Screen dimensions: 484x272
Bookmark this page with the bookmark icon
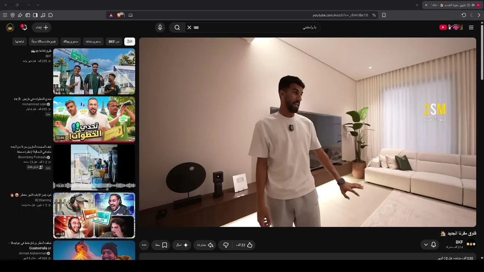384,15
